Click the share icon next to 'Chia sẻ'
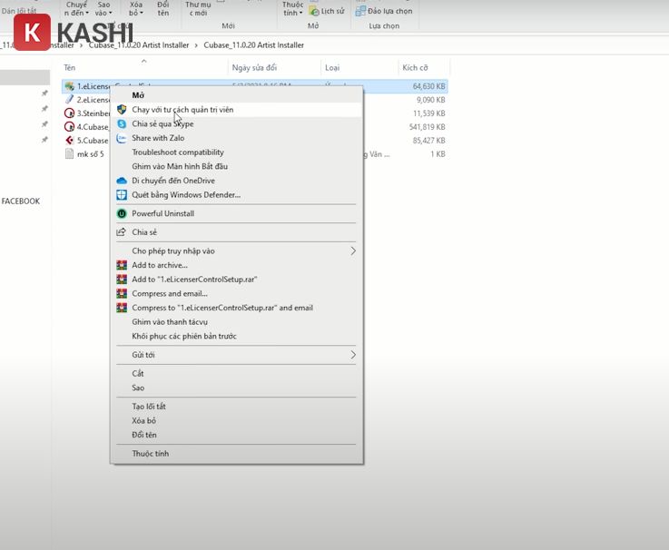 [x=122, y=232]
